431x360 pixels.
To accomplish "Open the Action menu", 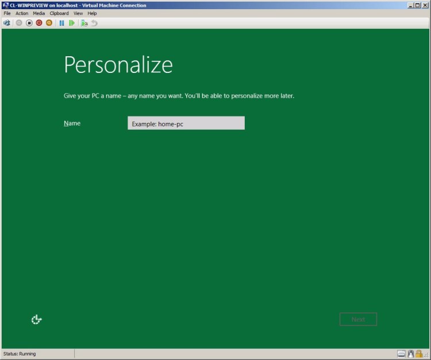I will [x=22, y=13].
